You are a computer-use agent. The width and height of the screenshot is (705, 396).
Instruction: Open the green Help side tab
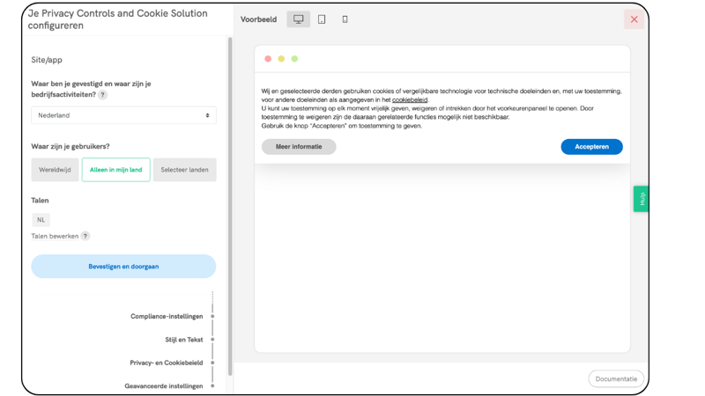click(x=641, y=199)
